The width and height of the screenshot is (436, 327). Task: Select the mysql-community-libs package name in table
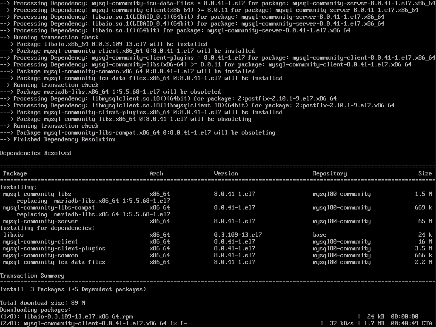(37, 194)
